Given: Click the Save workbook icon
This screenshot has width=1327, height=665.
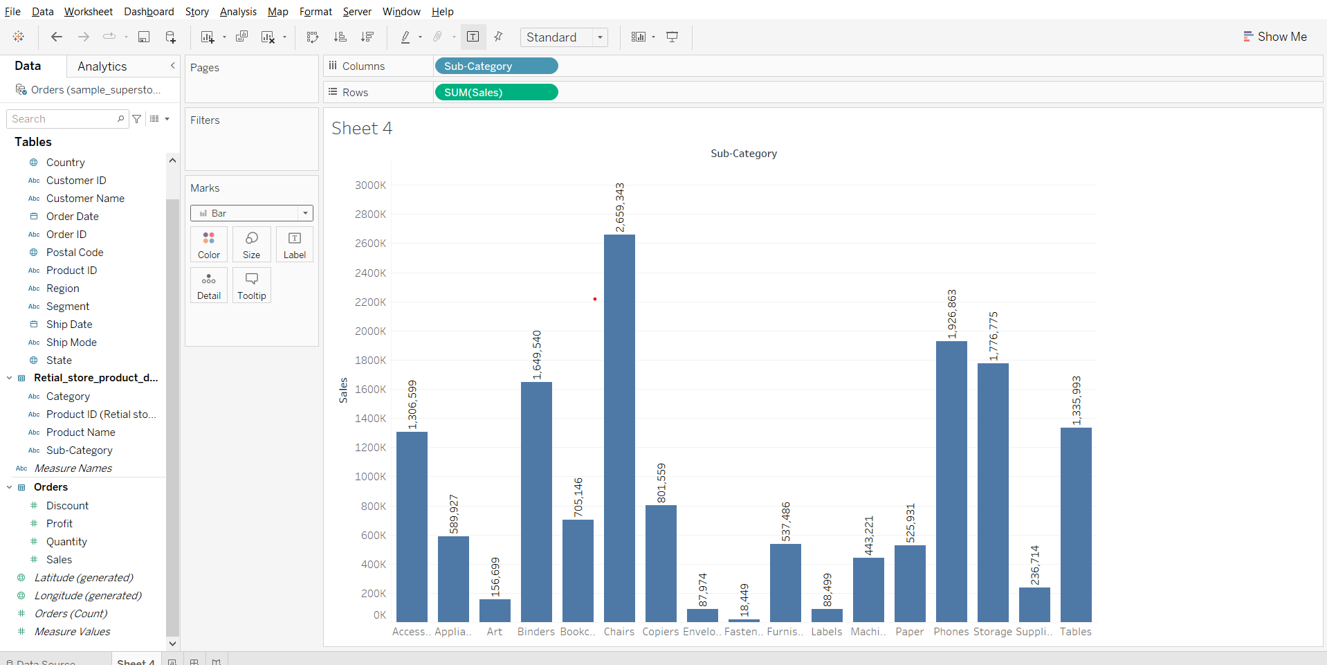Looking at the screenshot, I should [x=144, y=37].
